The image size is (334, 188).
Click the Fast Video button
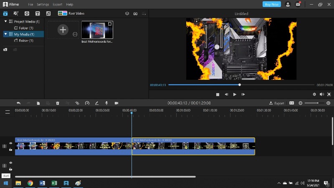71,13
